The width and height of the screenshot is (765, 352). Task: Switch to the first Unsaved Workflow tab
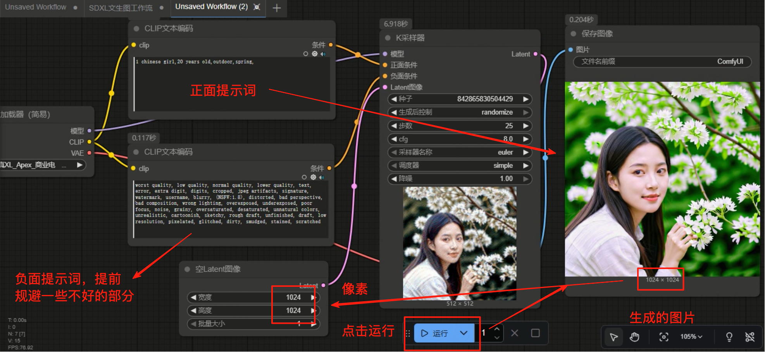click(x=36, y=7)
